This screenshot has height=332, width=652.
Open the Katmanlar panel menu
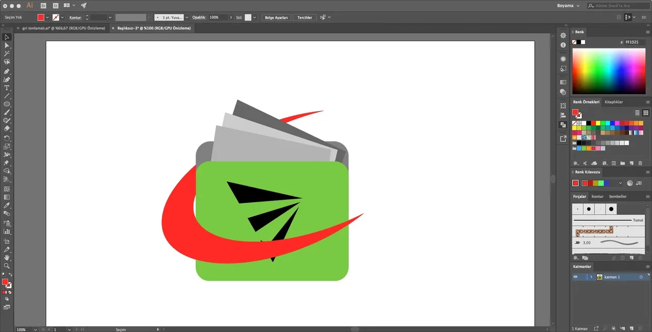tap(647, 266)
